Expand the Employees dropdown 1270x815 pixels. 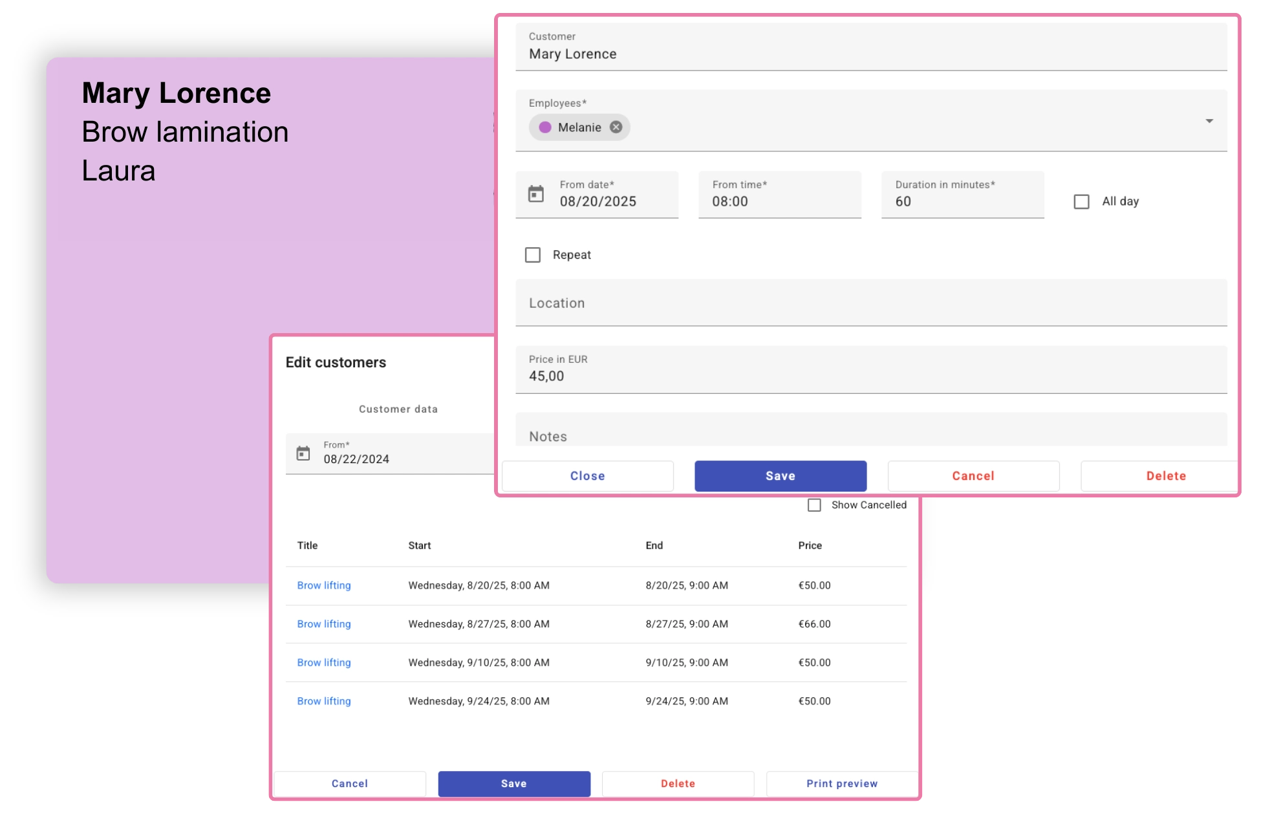tap(1209, 121)
